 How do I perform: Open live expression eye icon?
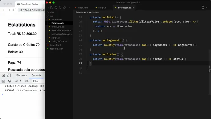click(x=27, y=81)
